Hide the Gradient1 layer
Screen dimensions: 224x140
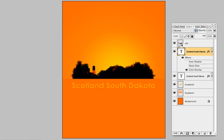click(174, 93)
